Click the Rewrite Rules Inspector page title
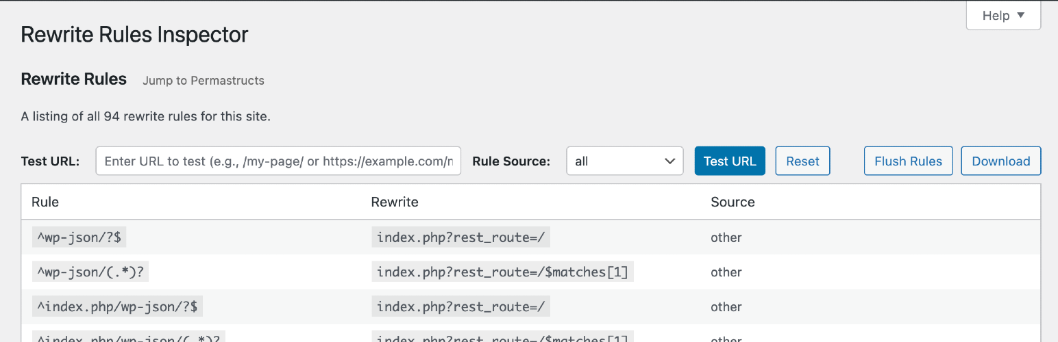 point(134,34)
